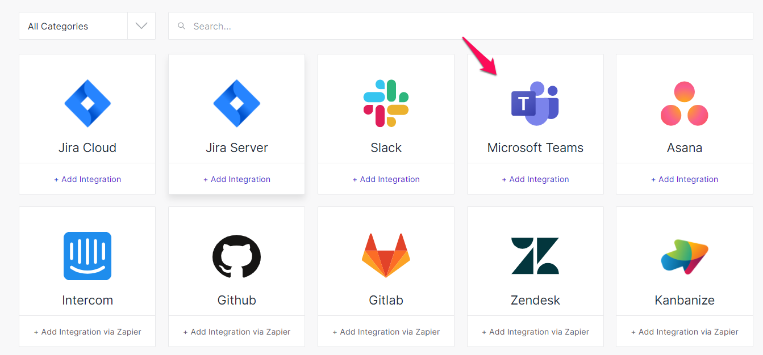Add Zendesk integration via Zapier
The image size is (763, 355).
tap(535, 332)
